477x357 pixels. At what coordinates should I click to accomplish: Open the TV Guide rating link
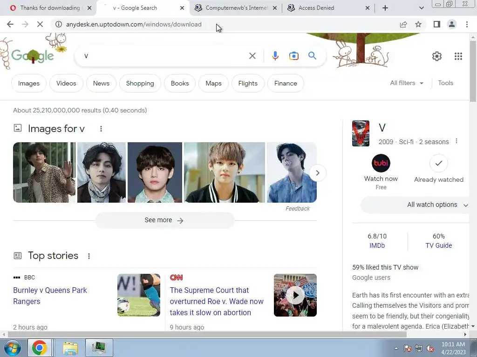(439, 245)
